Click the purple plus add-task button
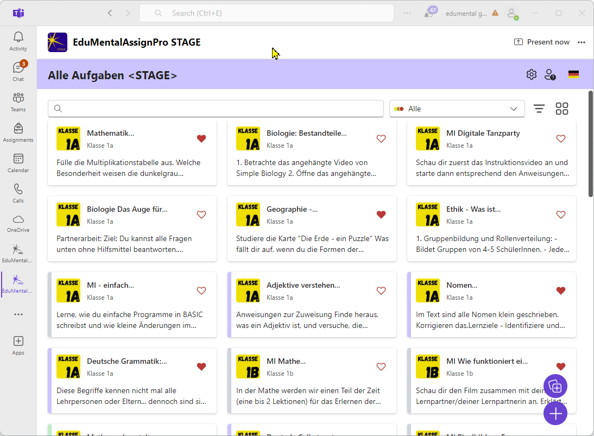Image resolution: width=594 pixels, height=436 pixels. point(555,413)
